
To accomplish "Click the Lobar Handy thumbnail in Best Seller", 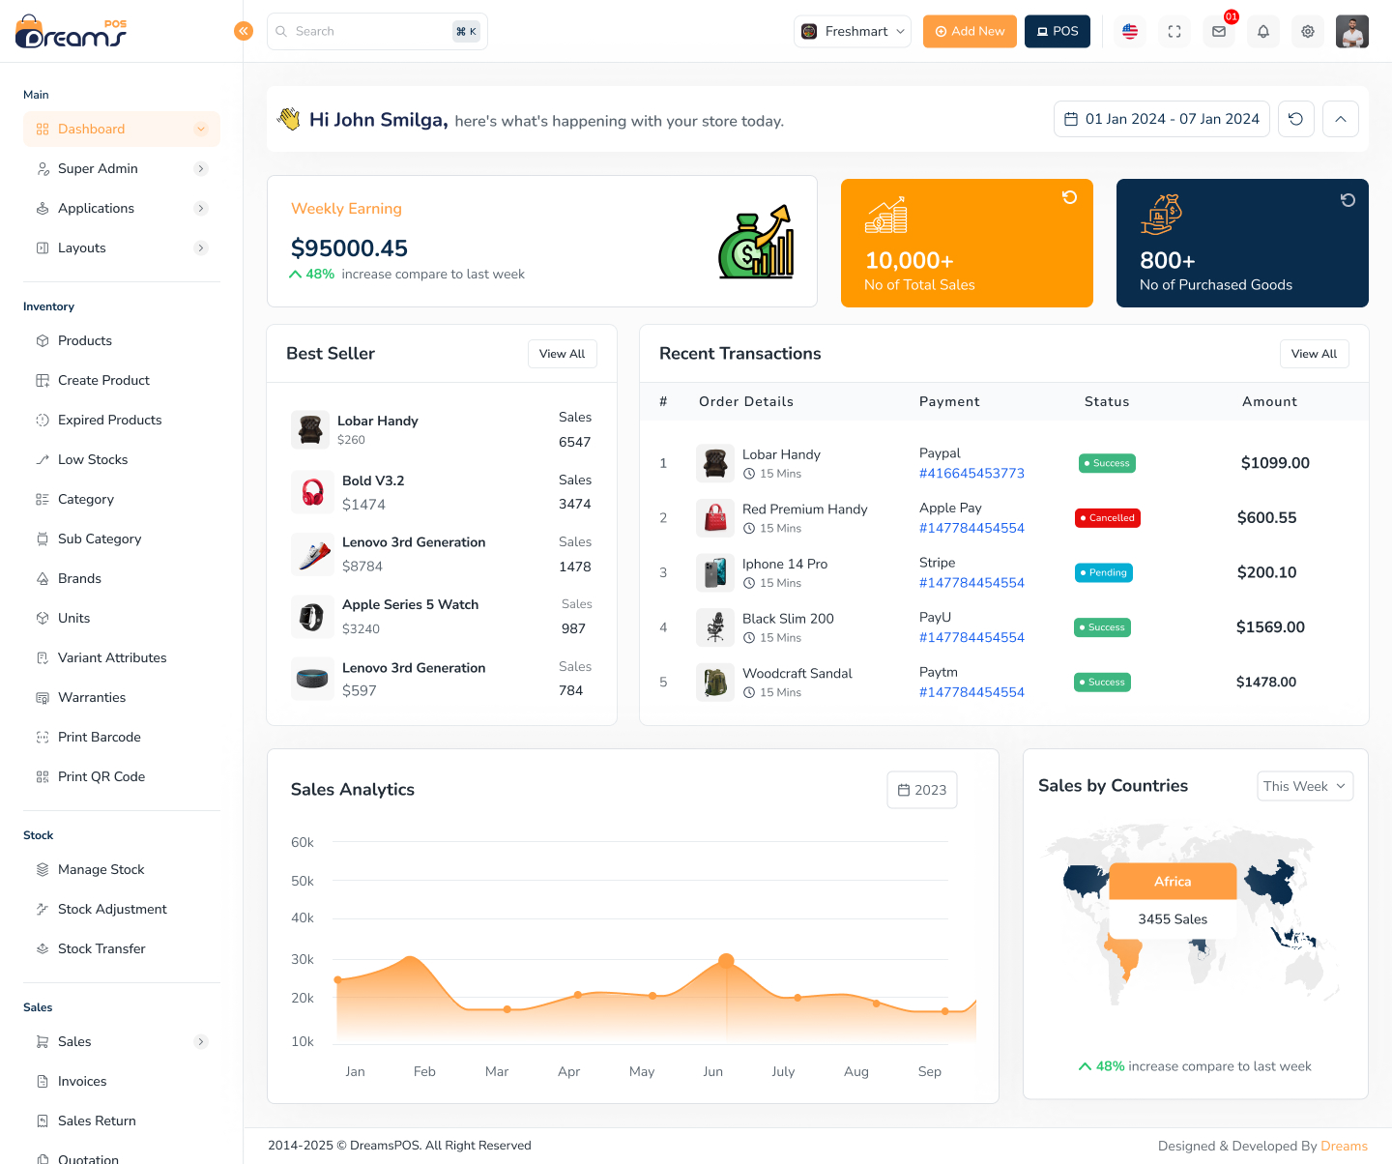I will [310, 429].
